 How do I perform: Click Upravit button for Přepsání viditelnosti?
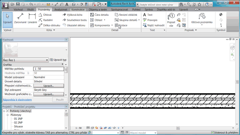[49, 86]
